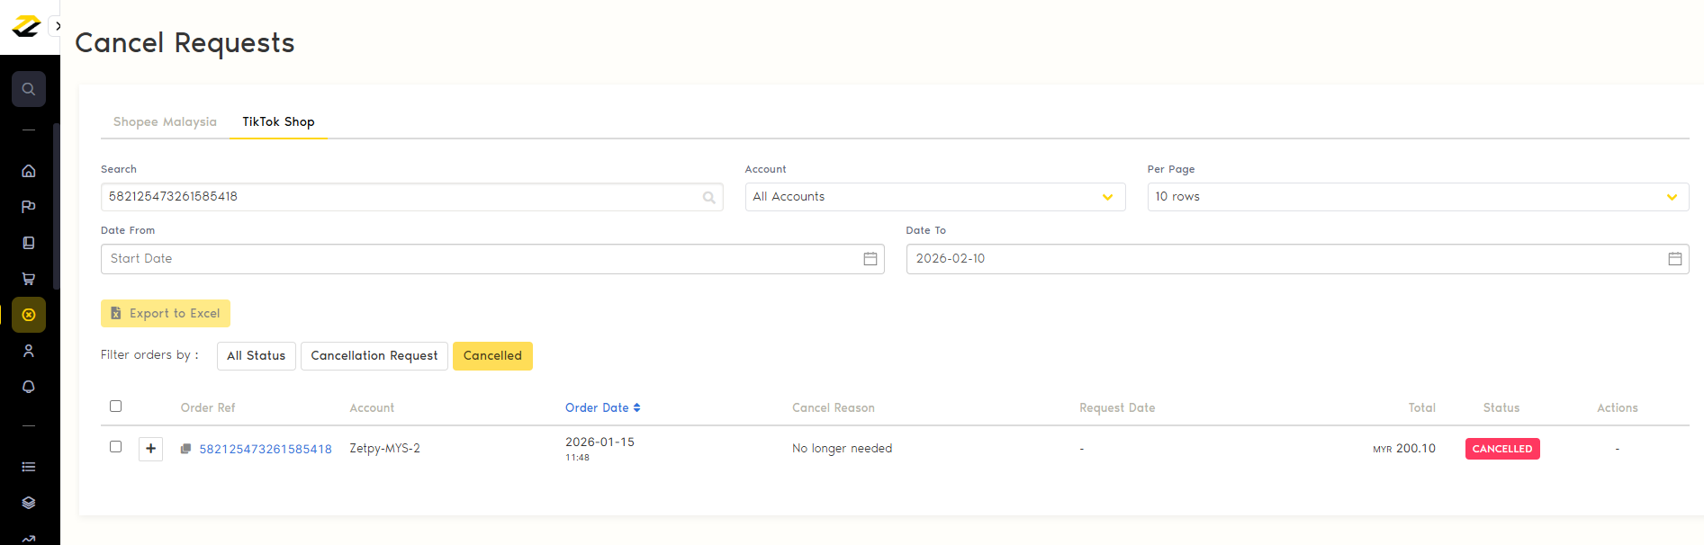Open the sidebar search icon
The width and height of the screenshot is (1704, 545).
coord(29,89)
